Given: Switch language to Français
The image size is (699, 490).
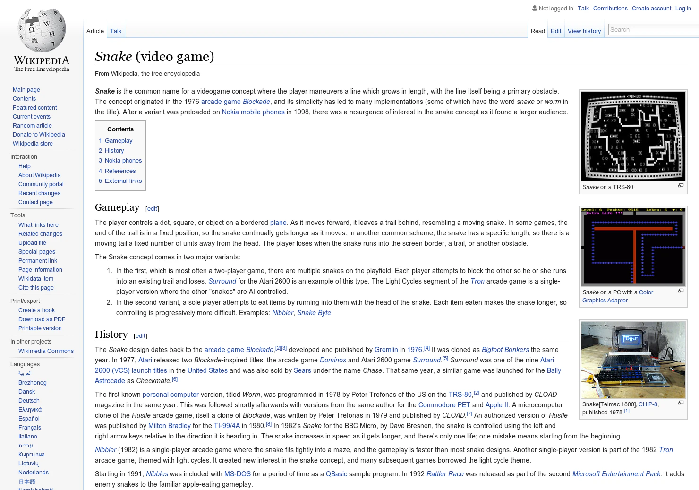Looking at the screenshot, I should click(30, 428).
